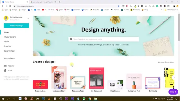Screen dimensions: 180x101
Task: Click the magnifier icon in search bar
Action: click(x=71, y=39)
